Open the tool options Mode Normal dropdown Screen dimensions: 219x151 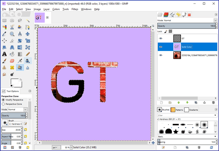click(x=25, y=110)
